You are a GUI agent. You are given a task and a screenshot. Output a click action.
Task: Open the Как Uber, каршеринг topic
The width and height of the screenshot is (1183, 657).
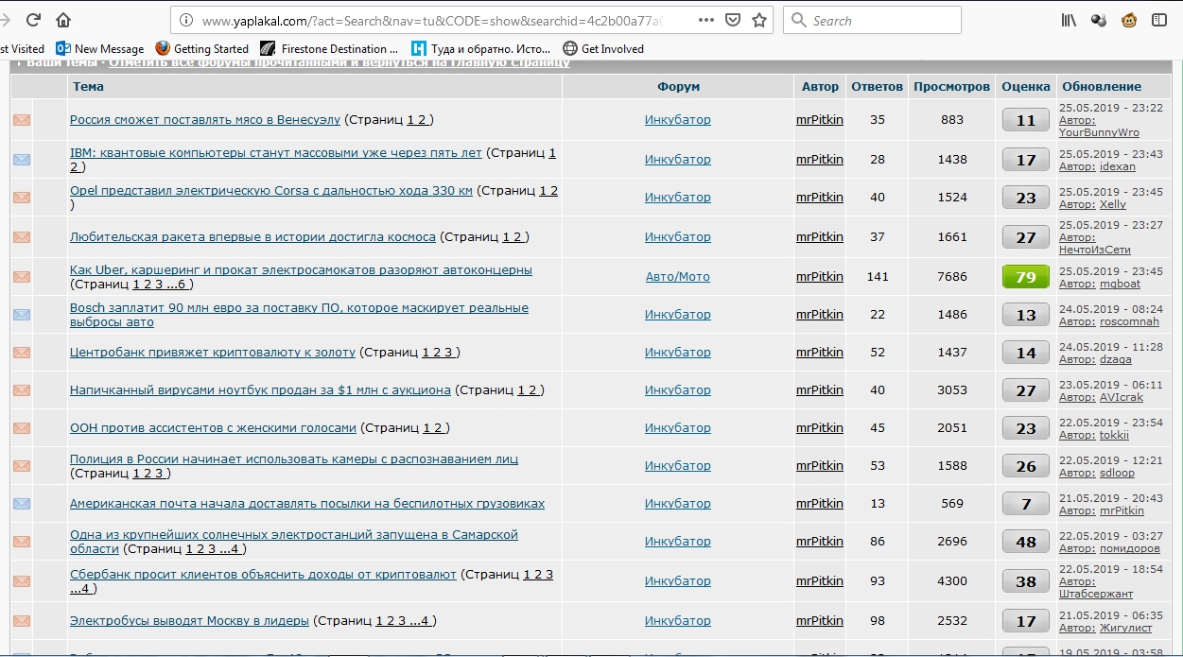click(x=301, y=269)
